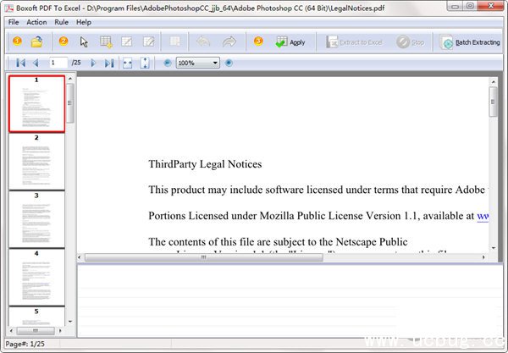Click document scroll left arrow
The image size is (508, 353).
click(80, 257)
